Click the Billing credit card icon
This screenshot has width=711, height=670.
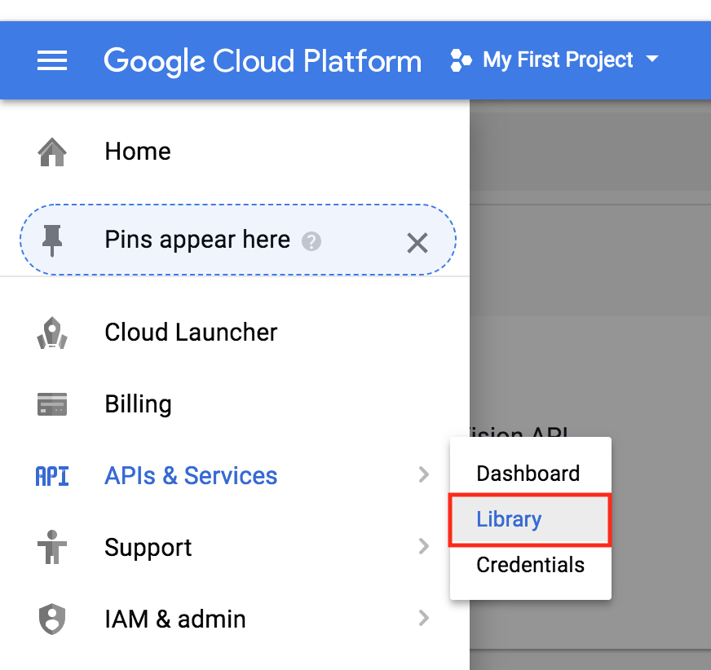point(52,404)
